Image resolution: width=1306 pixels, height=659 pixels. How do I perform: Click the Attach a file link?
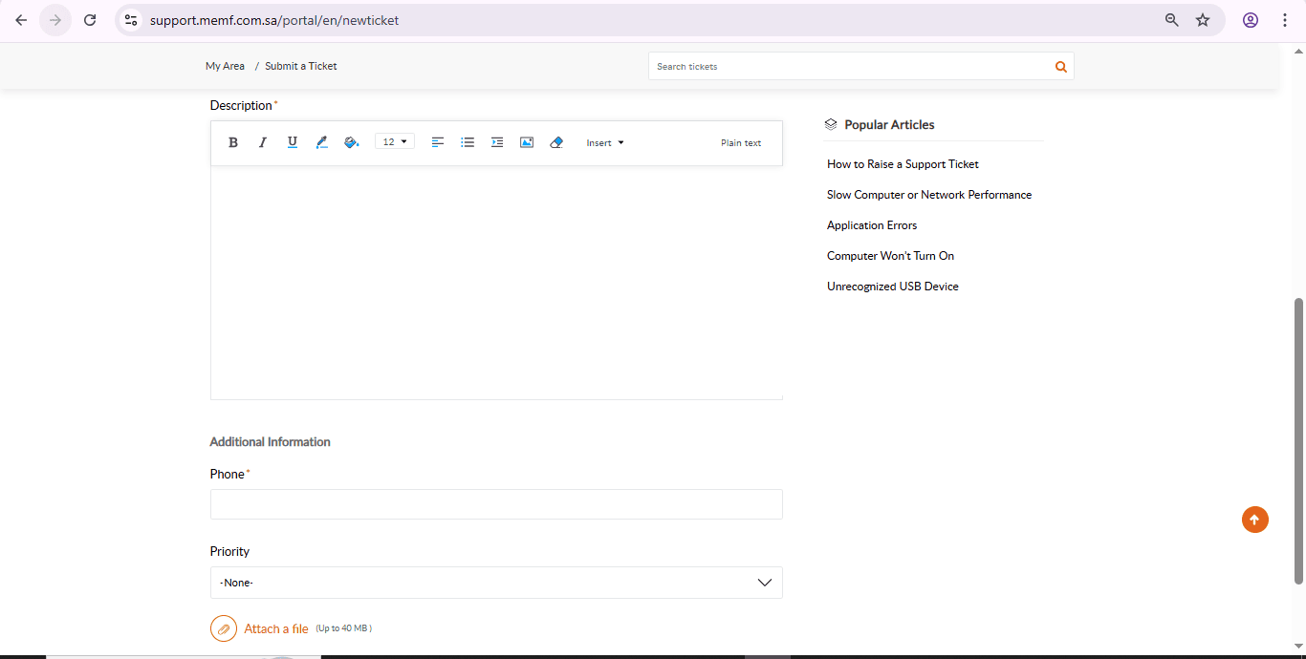276,628
